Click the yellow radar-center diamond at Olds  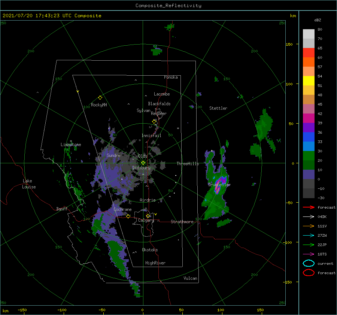pyautogui.click(x=143, y=163)
